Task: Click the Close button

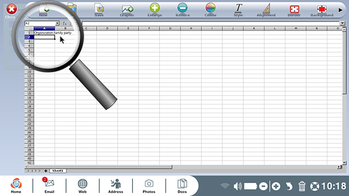Action: pos(11,11)
